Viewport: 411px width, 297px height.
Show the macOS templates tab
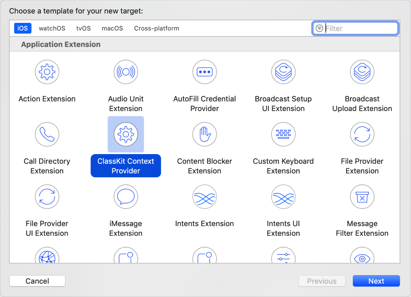(x=112, y=28)
